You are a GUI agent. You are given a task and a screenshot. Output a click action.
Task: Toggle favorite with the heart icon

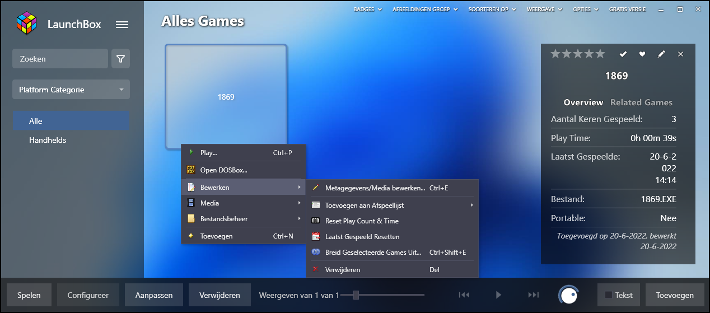tap(642, 54)
